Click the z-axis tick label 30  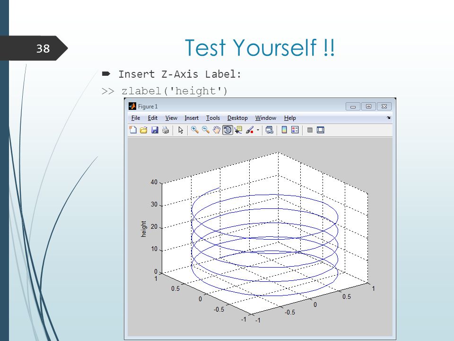154,205
